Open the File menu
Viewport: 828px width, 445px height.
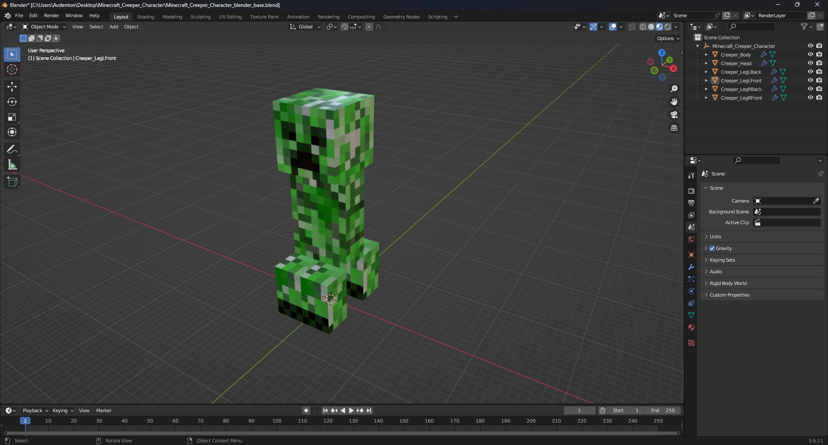(x=19, y=16)
